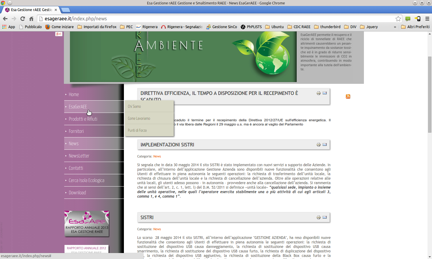
Task: Click the orange RSS feed icon
Action: (348, 96)
